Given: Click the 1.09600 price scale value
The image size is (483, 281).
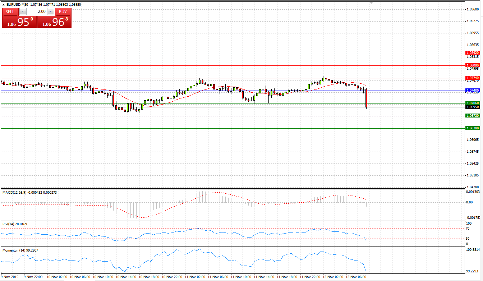Looking at the screenshot, I should [473, 9].
